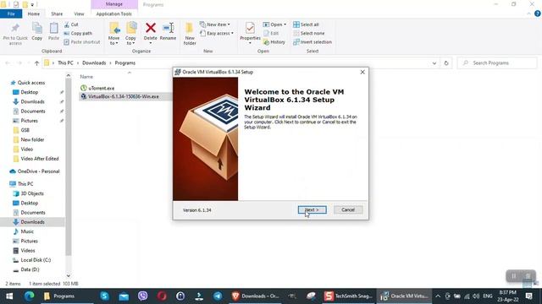Image resolution: width=542 pixels, height=304 pixels.
Task: Click Copy path in ribbon
Action: coord(78,33)
